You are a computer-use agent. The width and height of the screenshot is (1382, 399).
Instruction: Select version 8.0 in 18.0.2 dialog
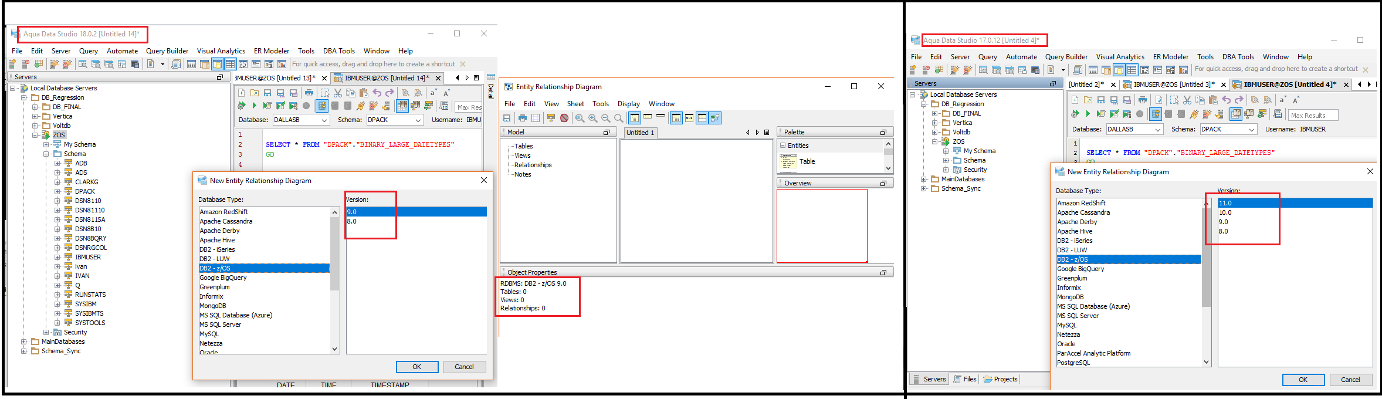416,221
